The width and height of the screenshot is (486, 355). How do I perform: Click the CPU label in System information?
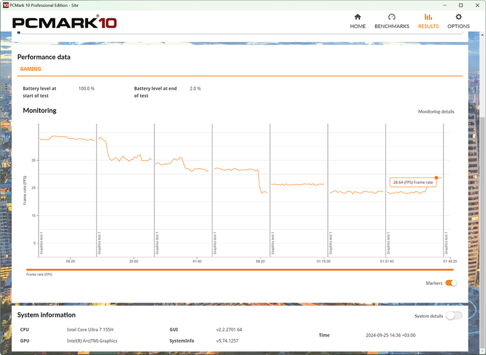click(x=24, y=330)
